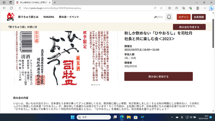Click 飲み会を作成する button
The image size is (215, 121).
189,27
